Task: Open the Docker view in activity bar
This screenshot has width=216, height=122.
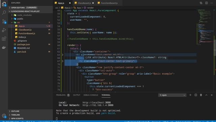Action: tap(4, 47)
